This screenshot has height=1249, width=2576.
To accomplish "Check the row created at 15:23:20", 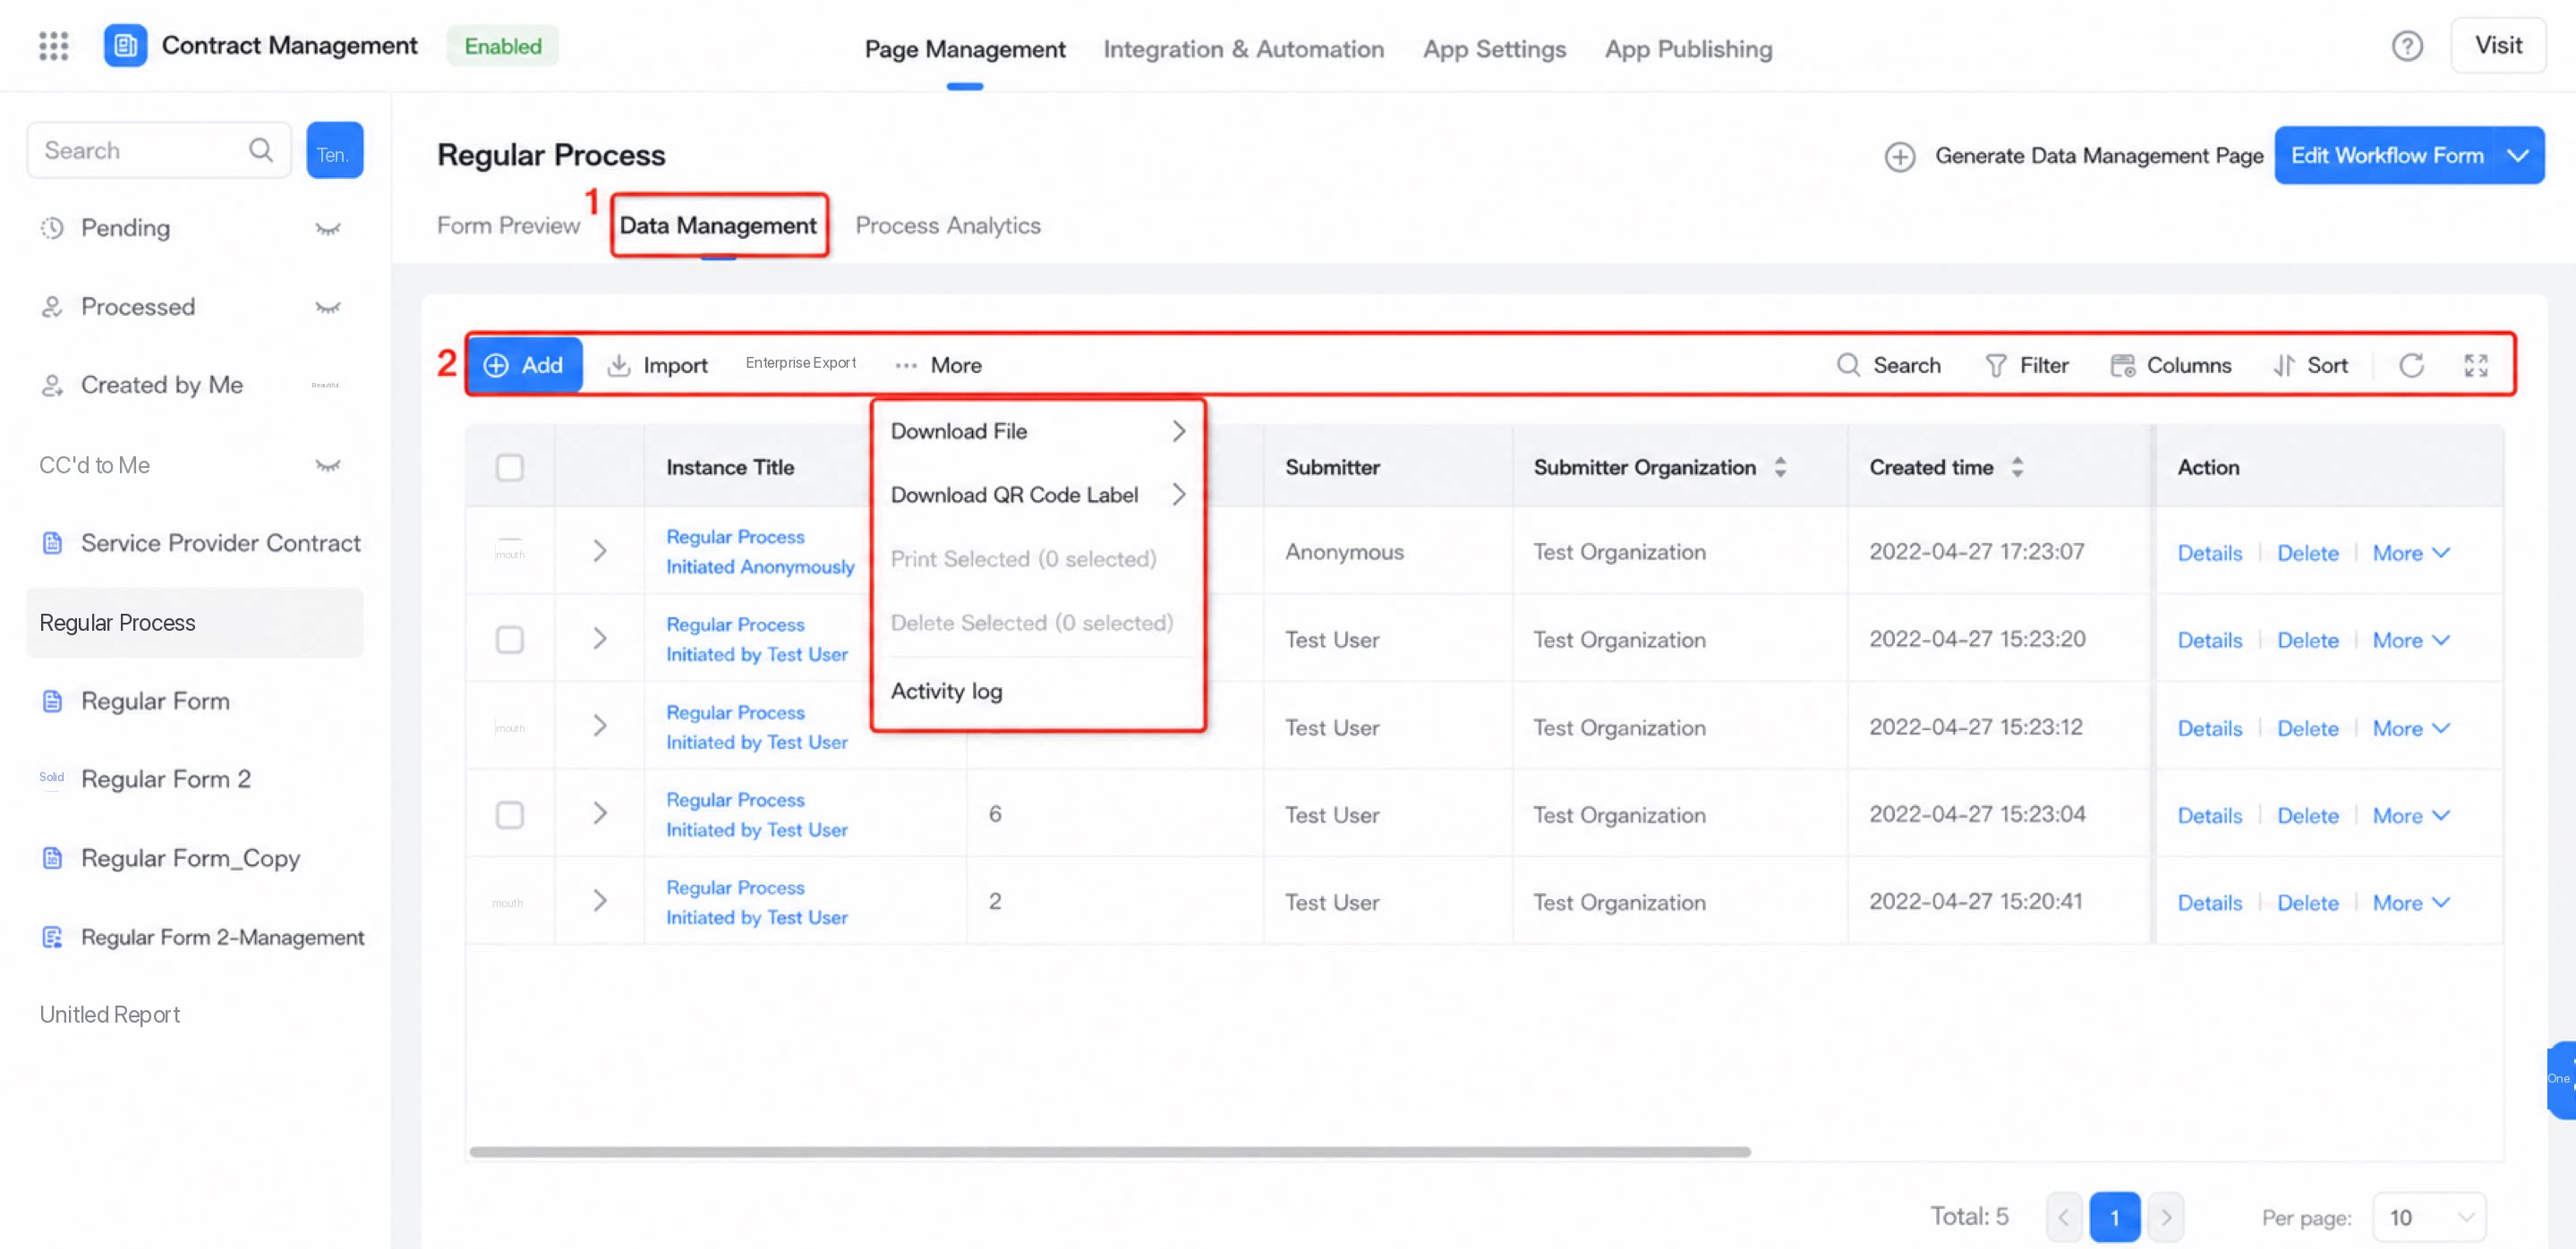I will [510, 640].
